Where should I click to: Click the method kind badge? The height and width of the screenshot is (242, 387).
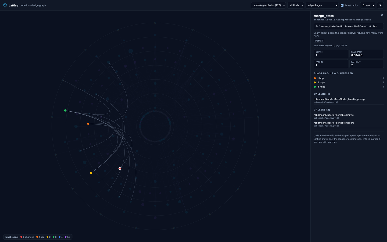coord(319,41)
